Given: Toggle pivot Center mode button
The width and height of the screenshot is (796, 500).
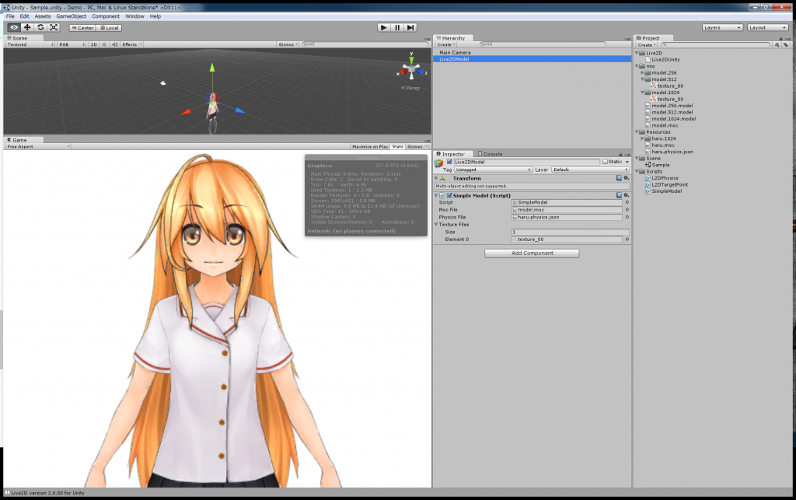Looking at the screenshot, I should [x=82, y=28].
